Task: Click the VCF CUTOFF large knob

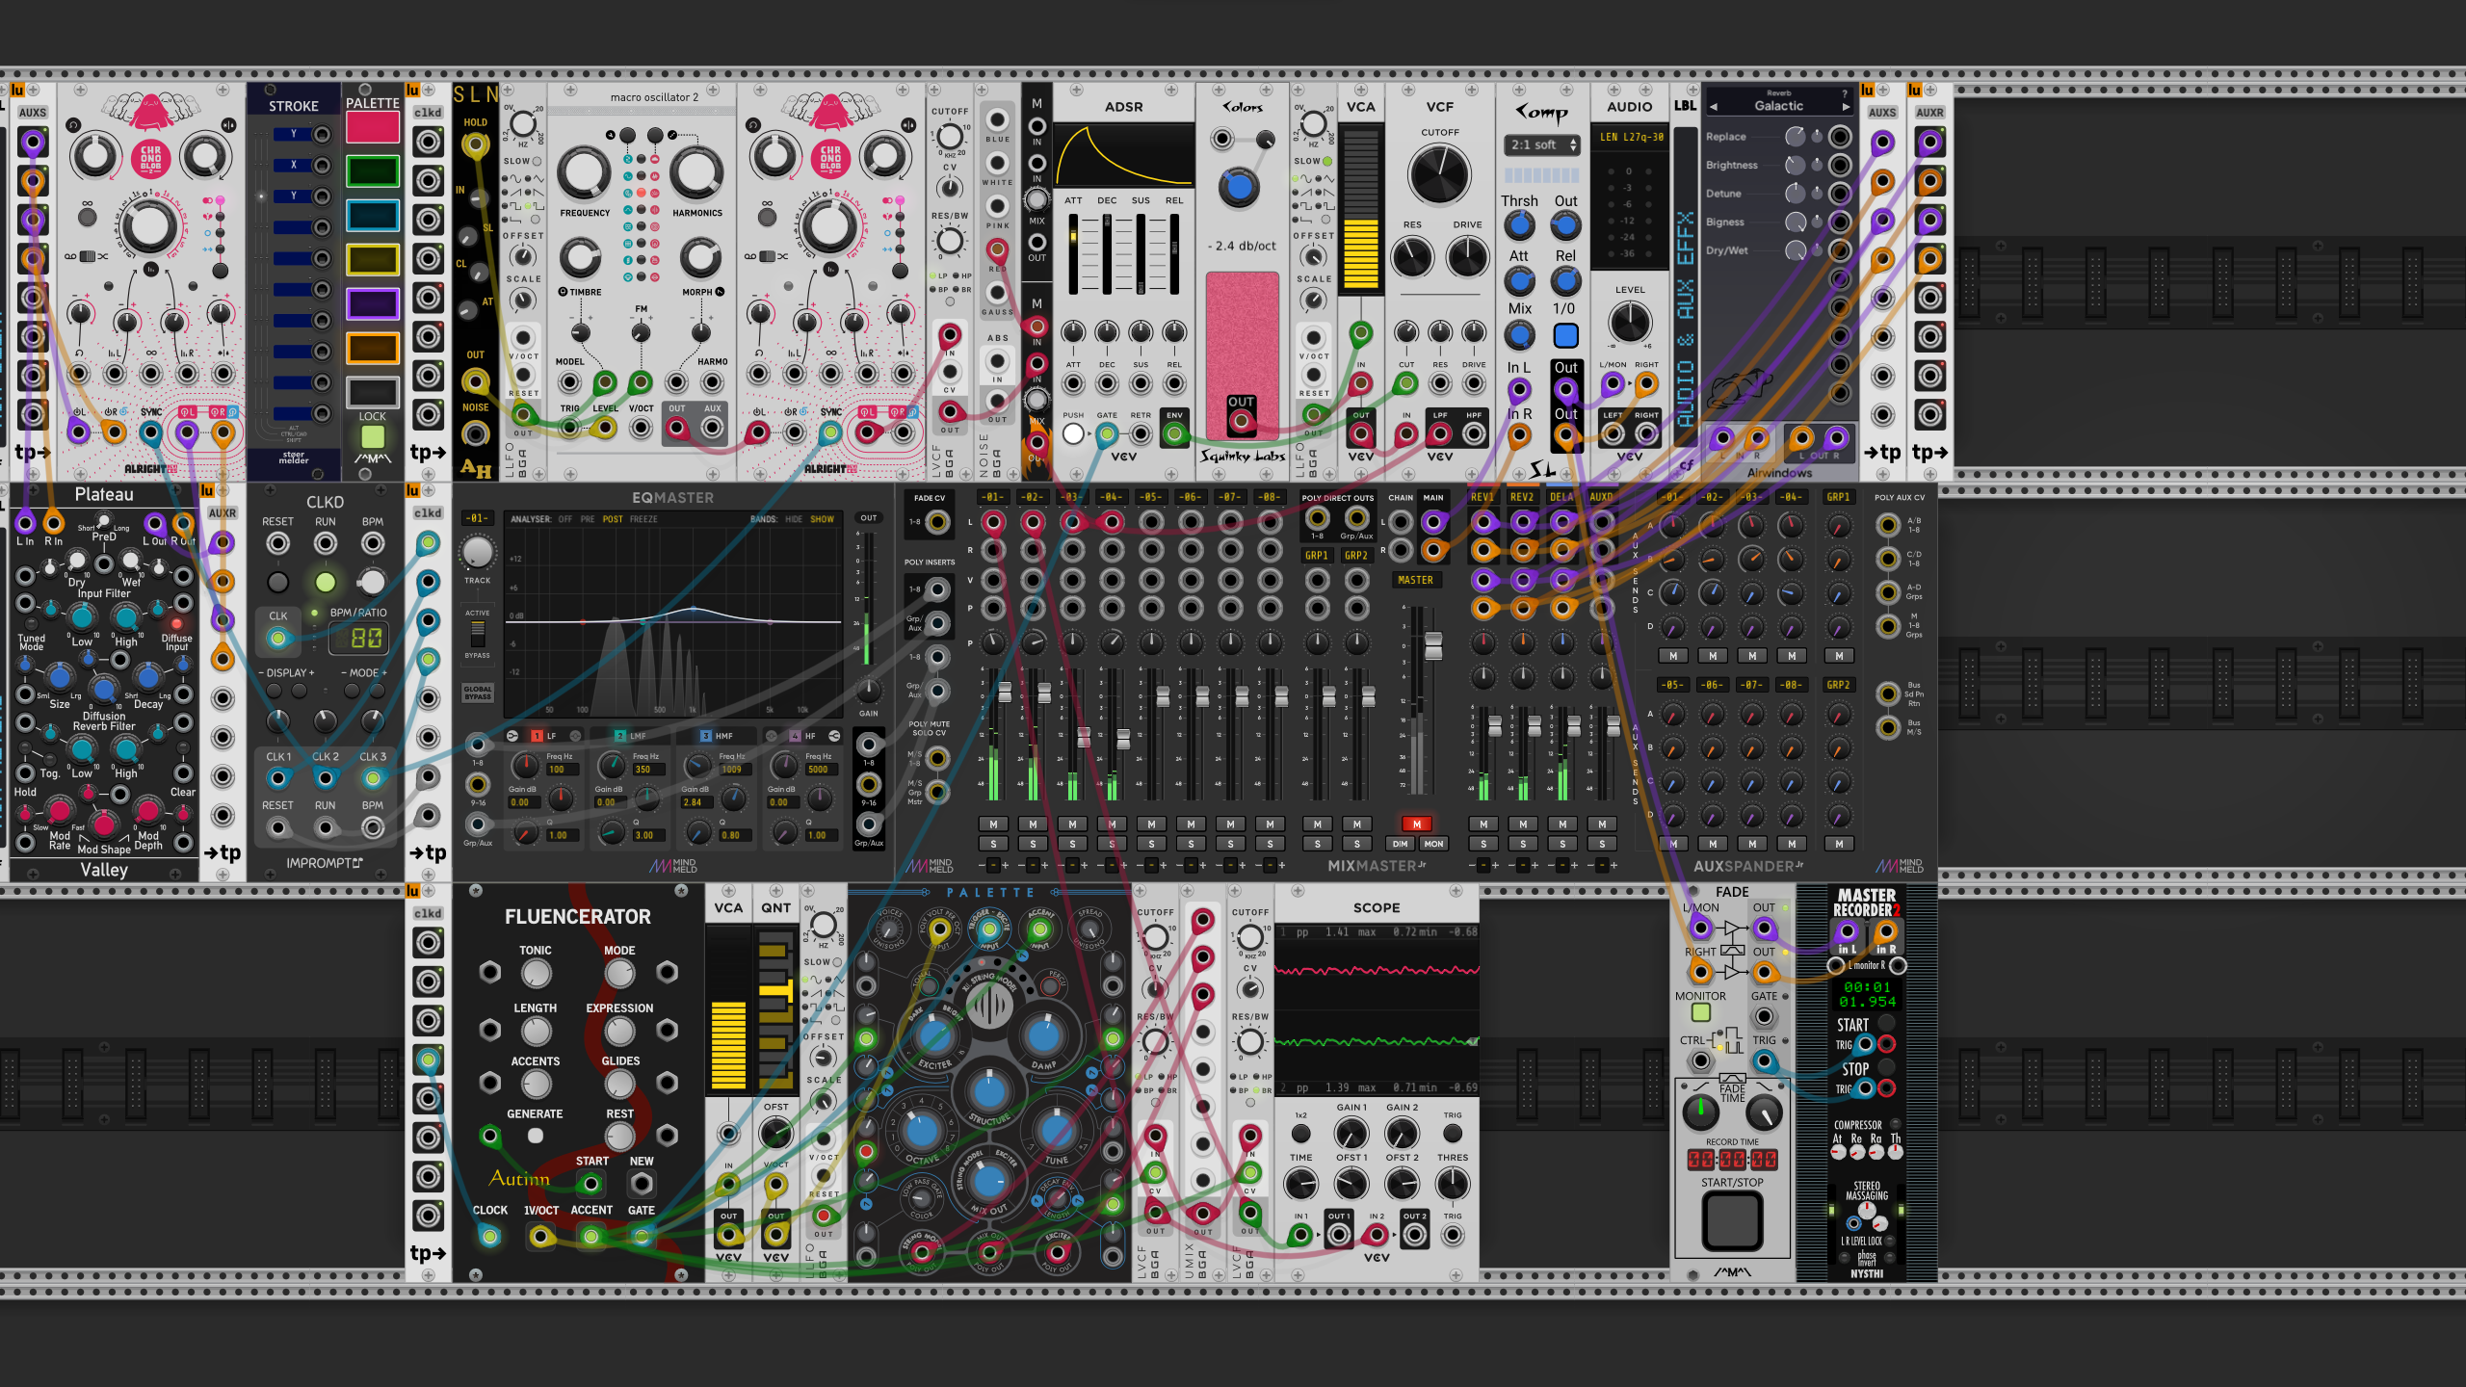Action: click(x=1439, y=175)
